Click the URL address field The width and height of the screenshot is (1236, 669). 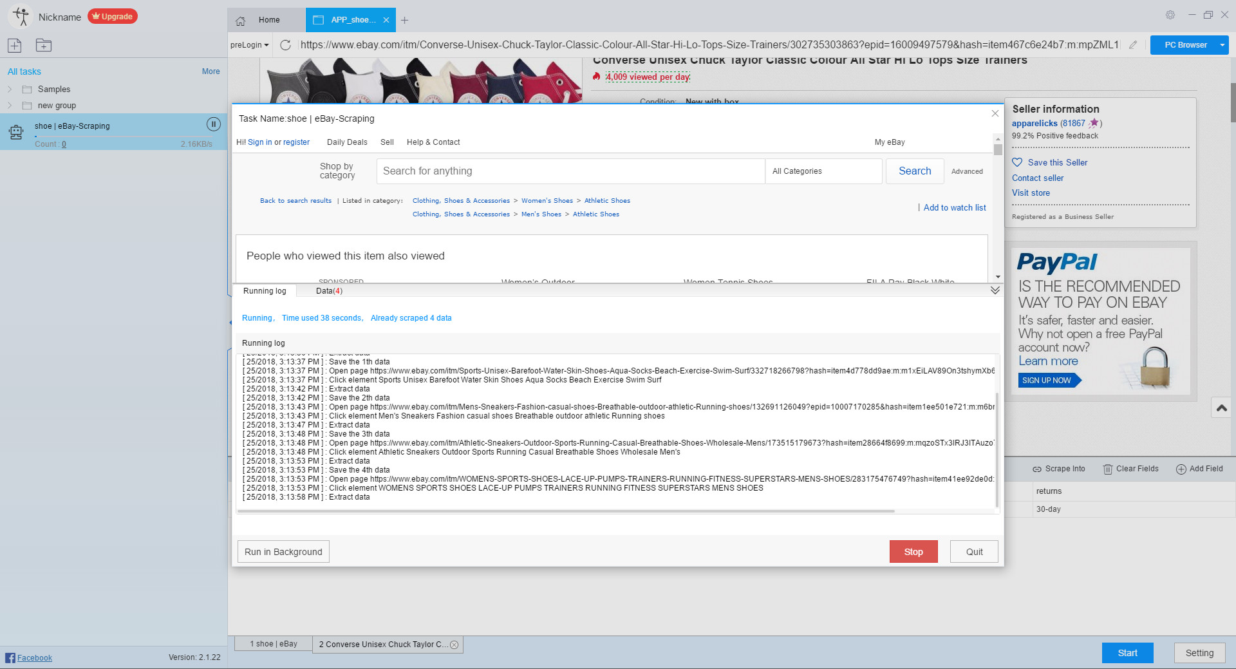709,45
